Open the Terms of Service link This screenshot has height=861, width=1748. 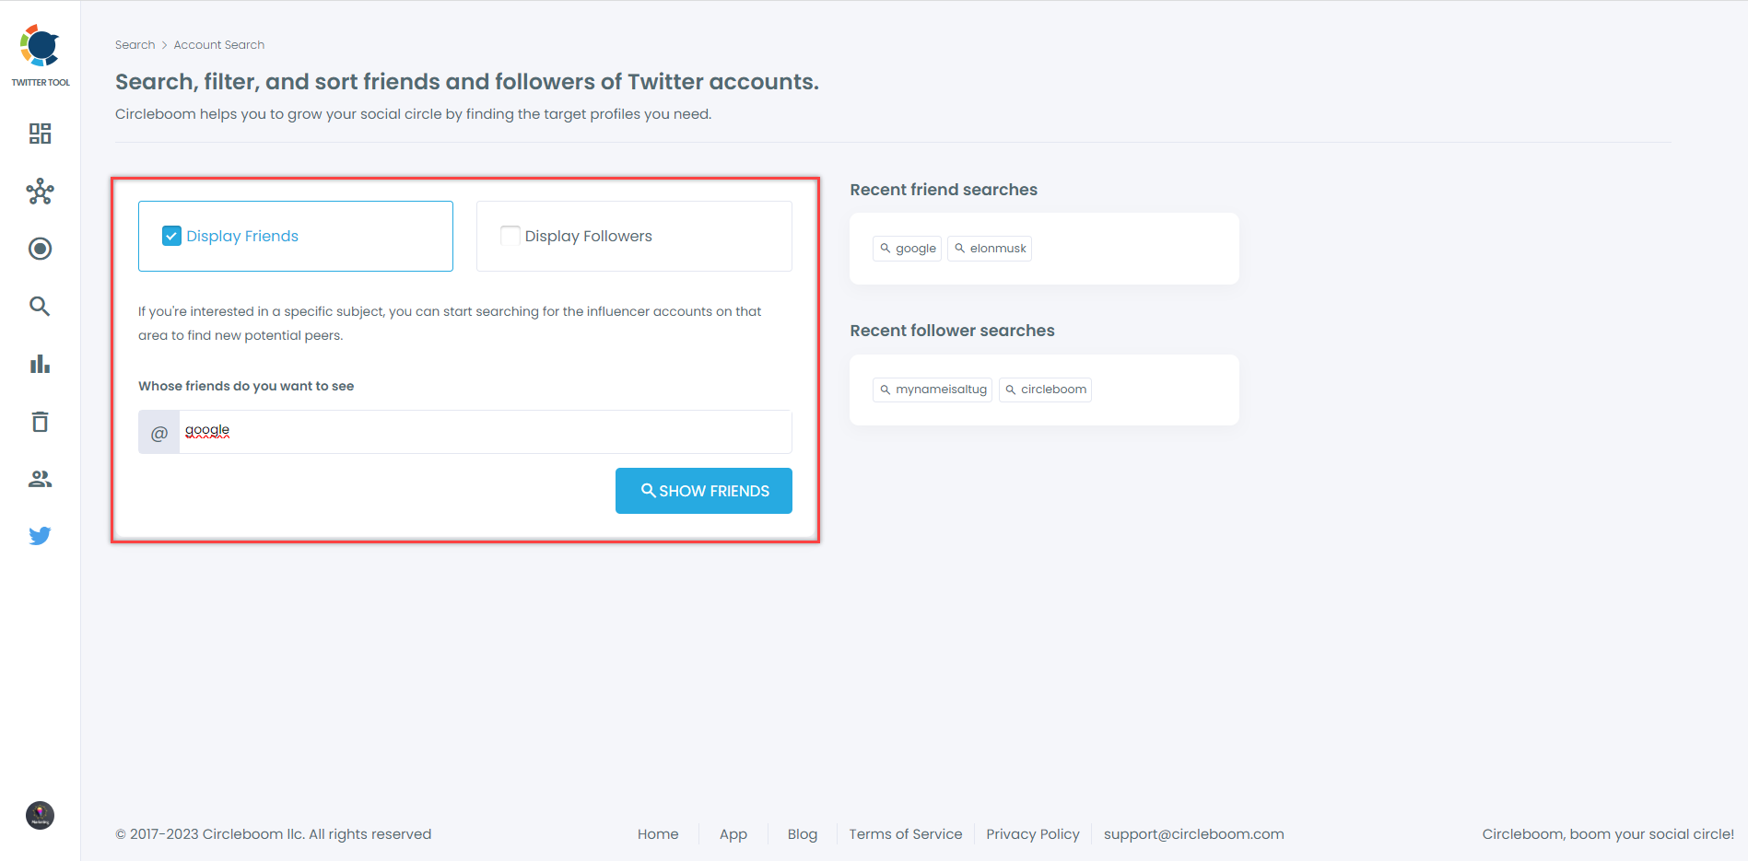tap(905, 833)
